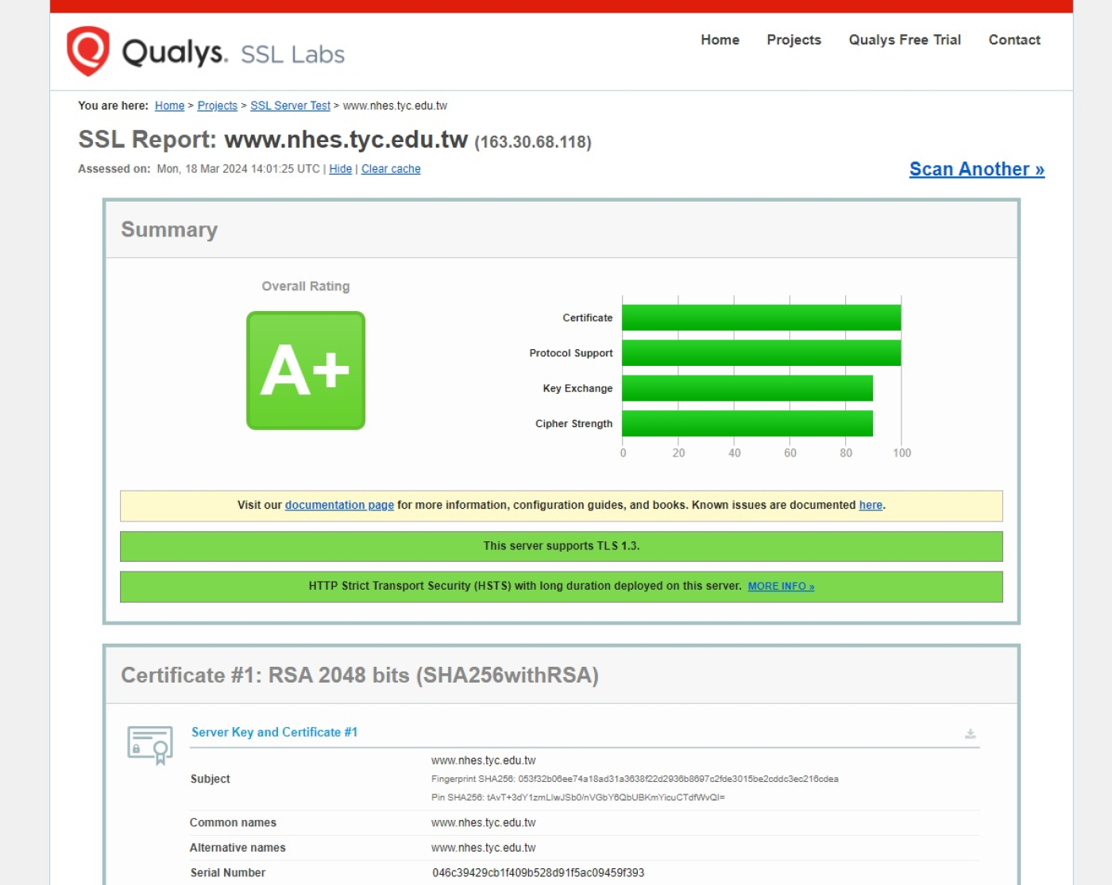Click the Qualys shield logo icon
The width and height of the screenshot is (1112, 885).
[x=88, y=51]
